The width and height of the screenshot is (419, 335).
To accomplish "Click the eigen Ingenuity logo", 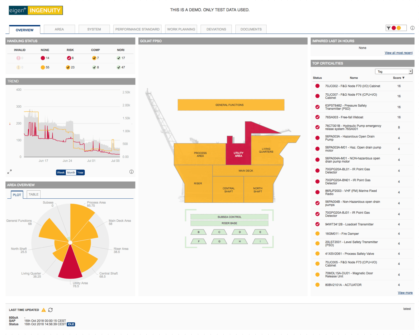I will (36, 10).
